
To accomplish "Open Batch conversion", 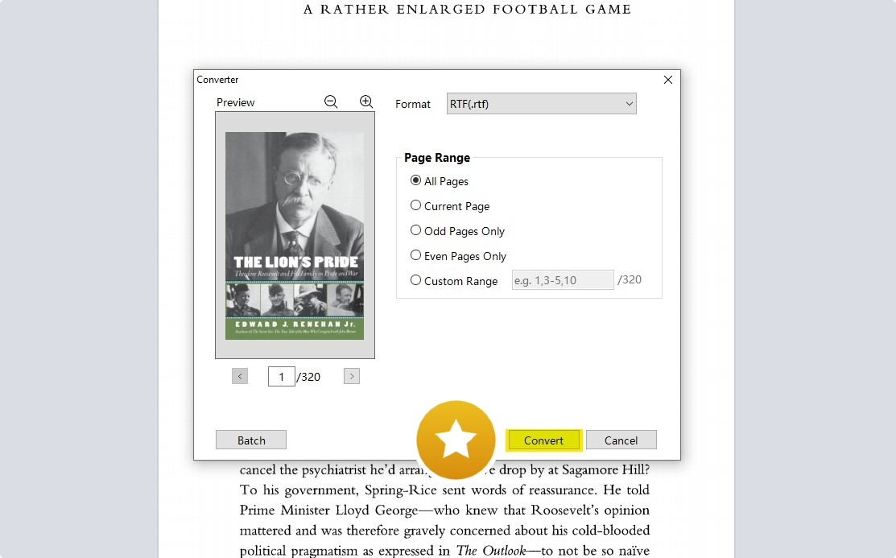I will coord(251,440).
